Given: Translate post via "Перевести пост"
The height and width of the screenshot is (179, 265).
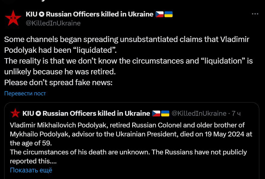Looking at the screenshot, I should pyautogui.click(x=25, y=93).
